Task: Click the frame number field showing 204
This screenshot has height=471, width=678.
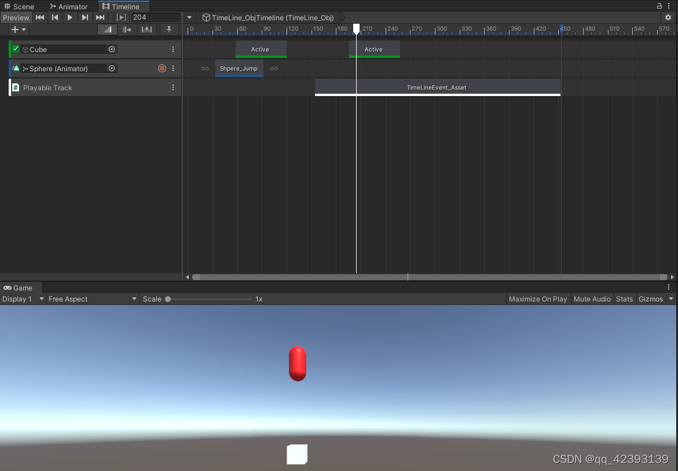Action: (156, 17)
